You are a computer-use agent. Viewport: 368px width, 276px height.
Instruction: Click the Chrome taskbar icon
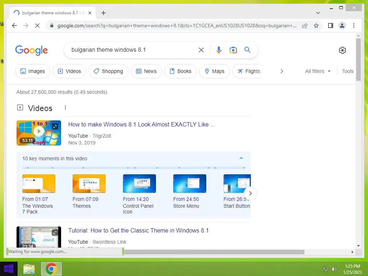pyautogui.click(x=51, y=269)
